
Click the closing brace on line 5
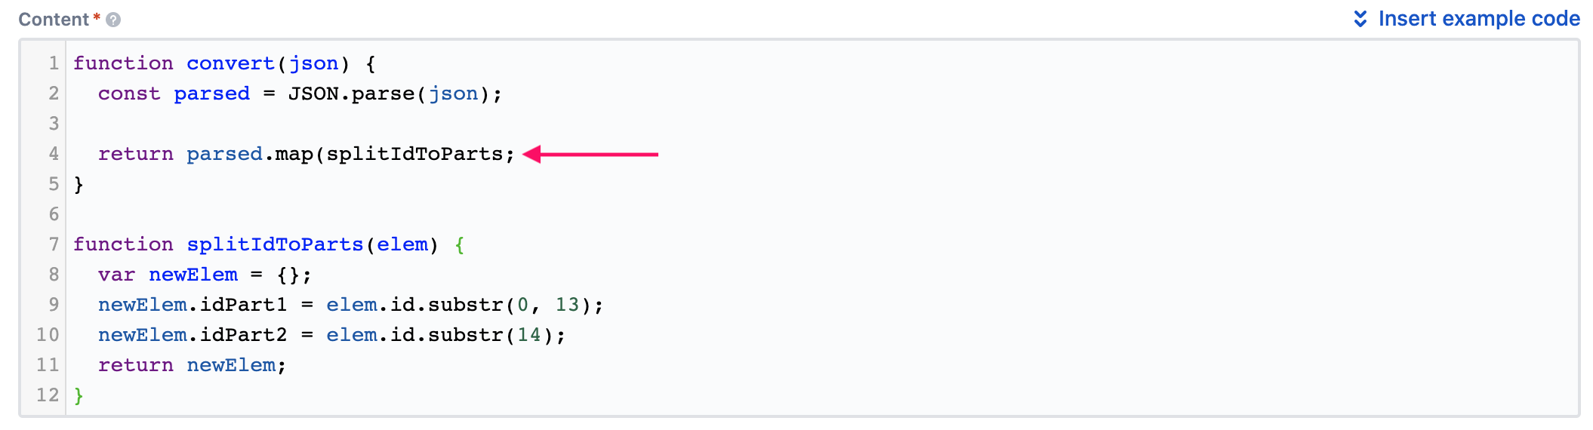tap(79, 184)
